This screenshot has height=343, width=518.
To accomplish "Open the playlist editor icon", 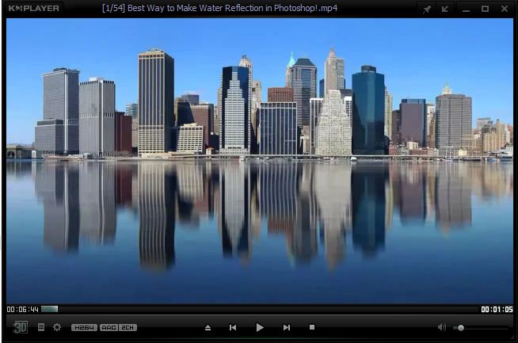I will 41,327.
